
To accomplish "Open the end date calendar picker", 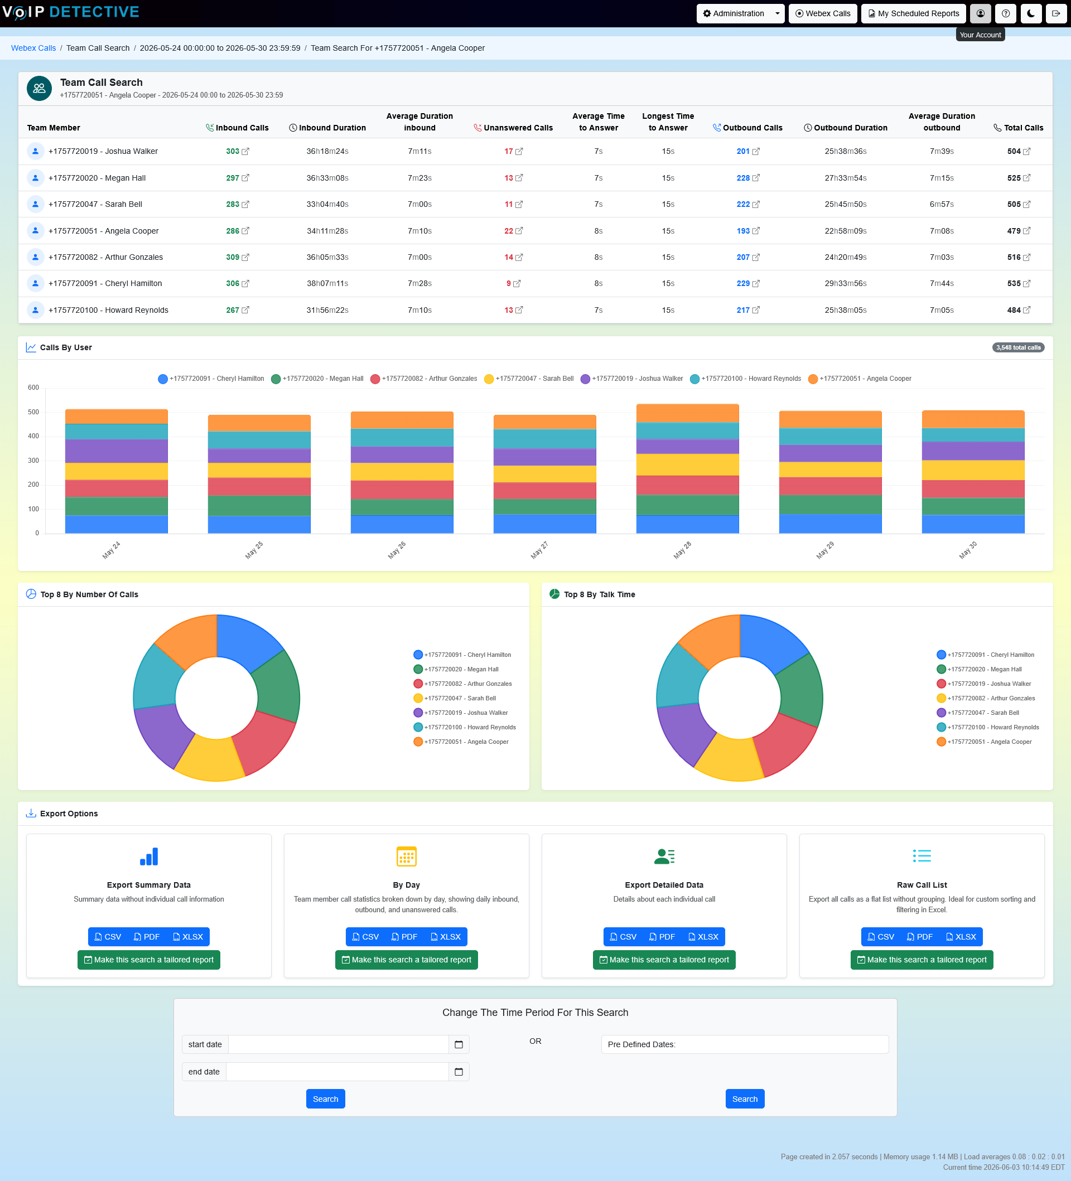I will pos(459,1072).
